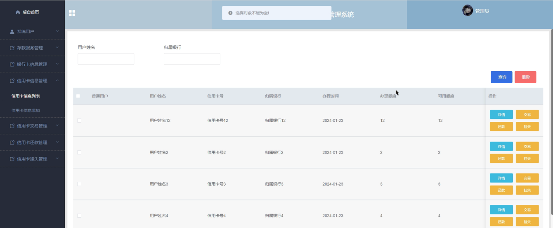Click the cell 信用卡号12
Screen dimensions: 553x228
pyautogui.click(x=217, y=121)
